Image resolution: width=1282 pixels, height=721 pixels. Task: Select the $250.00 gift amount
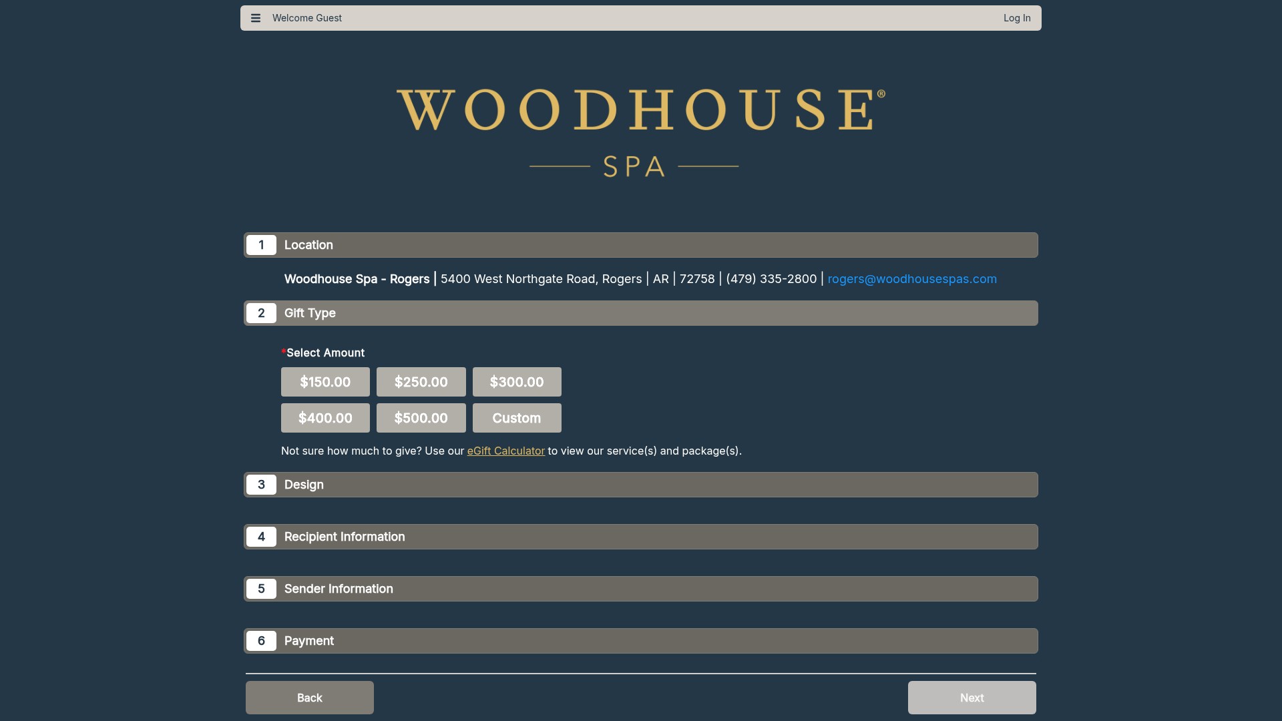[421, 382]
